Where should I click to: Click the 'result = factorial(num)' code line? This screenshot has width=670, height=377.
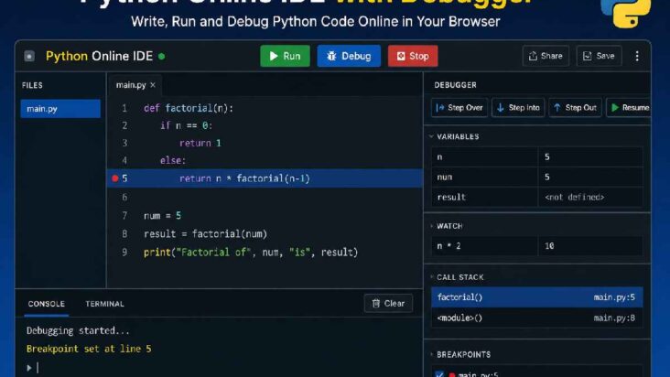(x=206, y=234)
